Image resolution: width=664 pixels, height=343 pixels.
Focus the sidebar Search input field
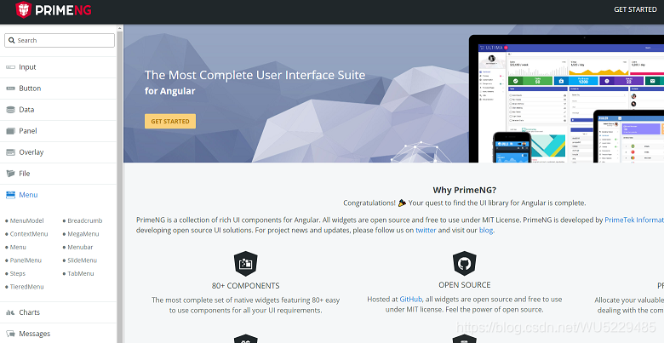(x=60, y=40)
